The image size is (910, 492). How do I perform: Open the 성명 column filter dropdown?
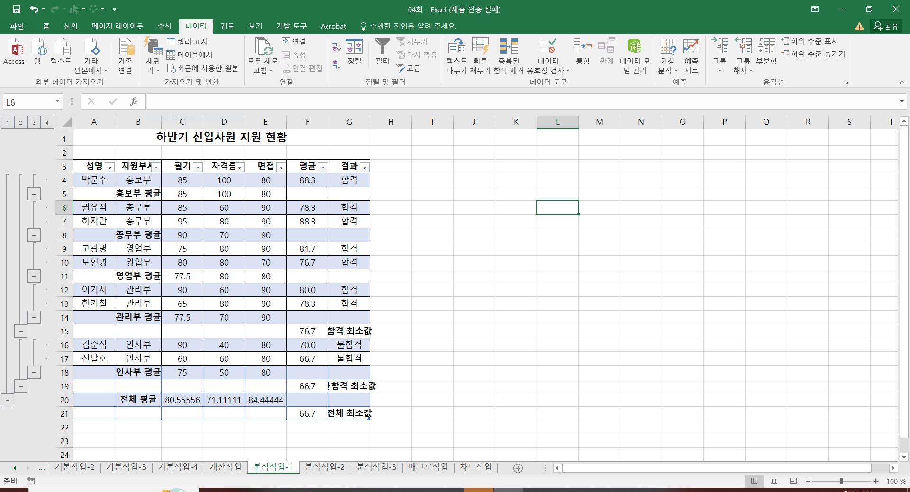[x=109, y=167]
